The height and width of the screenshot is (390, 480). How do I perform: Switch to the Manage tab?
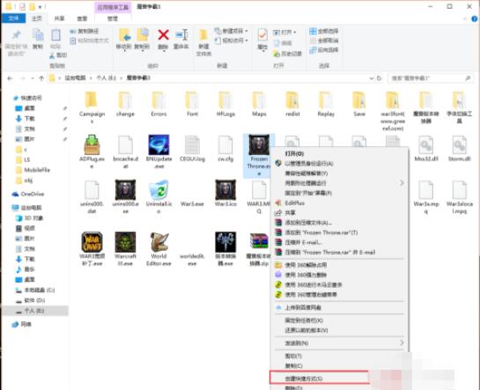tap(113, 18)
